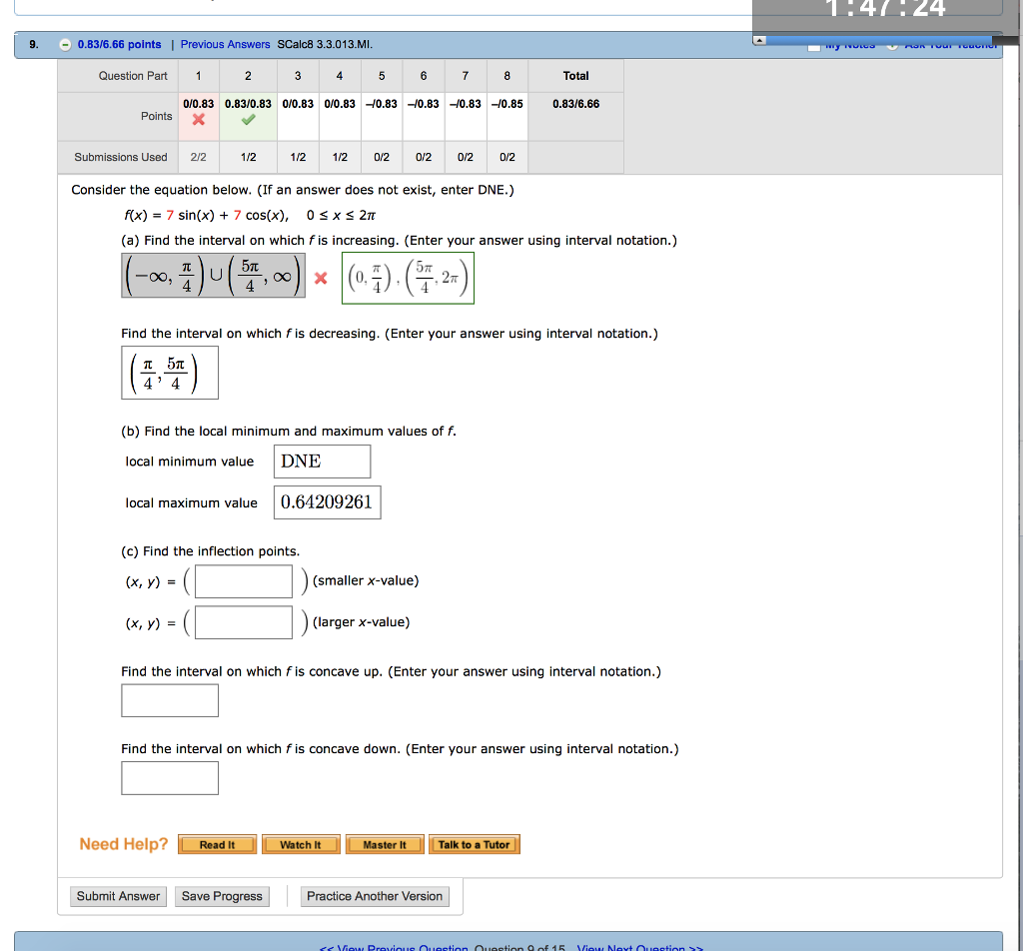This screenshot has height=951, width=1023.
Task: Click the Save Progress button
Action: pyautogui.click(x=222, y=896)
